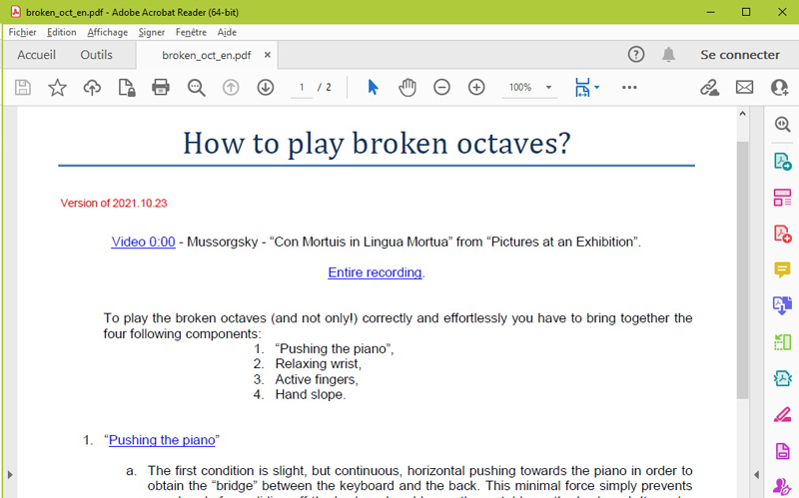Click the Se connecter button
This screenshot has width=799, height=498.
click(x=739, y=55)
